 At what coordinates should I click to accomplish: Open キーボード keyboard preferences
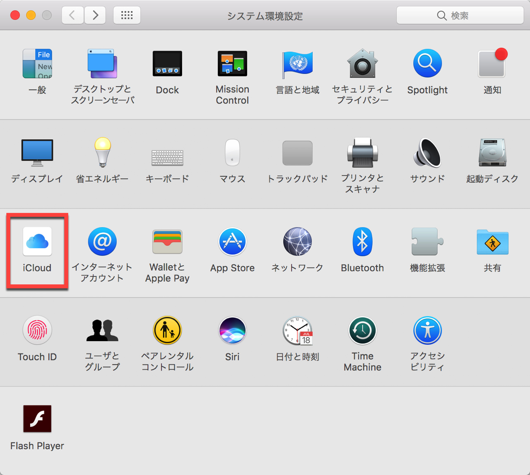coord(167,158)
